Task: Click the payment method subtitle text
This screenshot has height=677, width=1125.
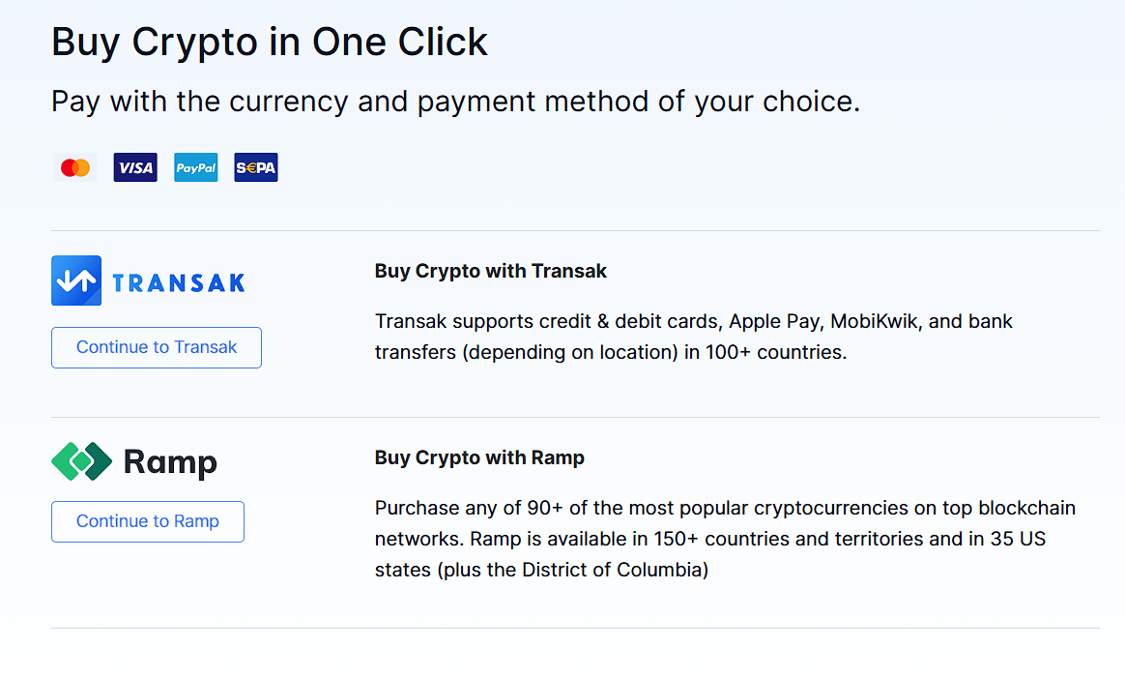Action: point(455,102)
